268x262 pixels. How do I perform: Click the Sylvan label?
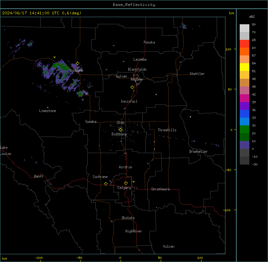(x=121, y=76)
